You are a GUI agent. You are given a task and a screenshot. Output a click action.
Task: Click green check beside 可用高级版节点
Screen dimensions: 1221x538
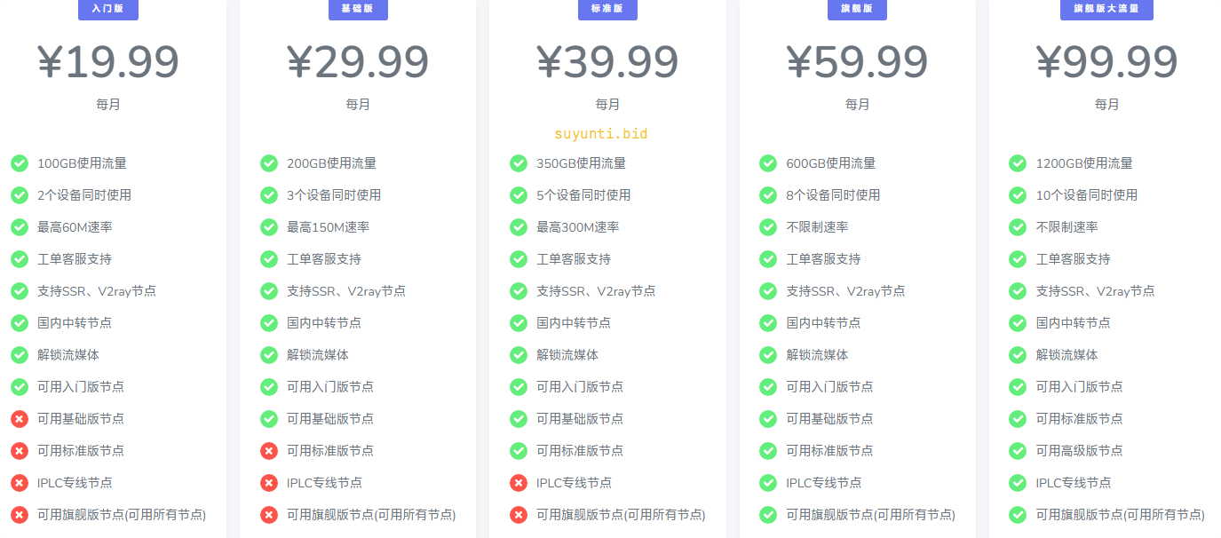[x=1018, y=451]
